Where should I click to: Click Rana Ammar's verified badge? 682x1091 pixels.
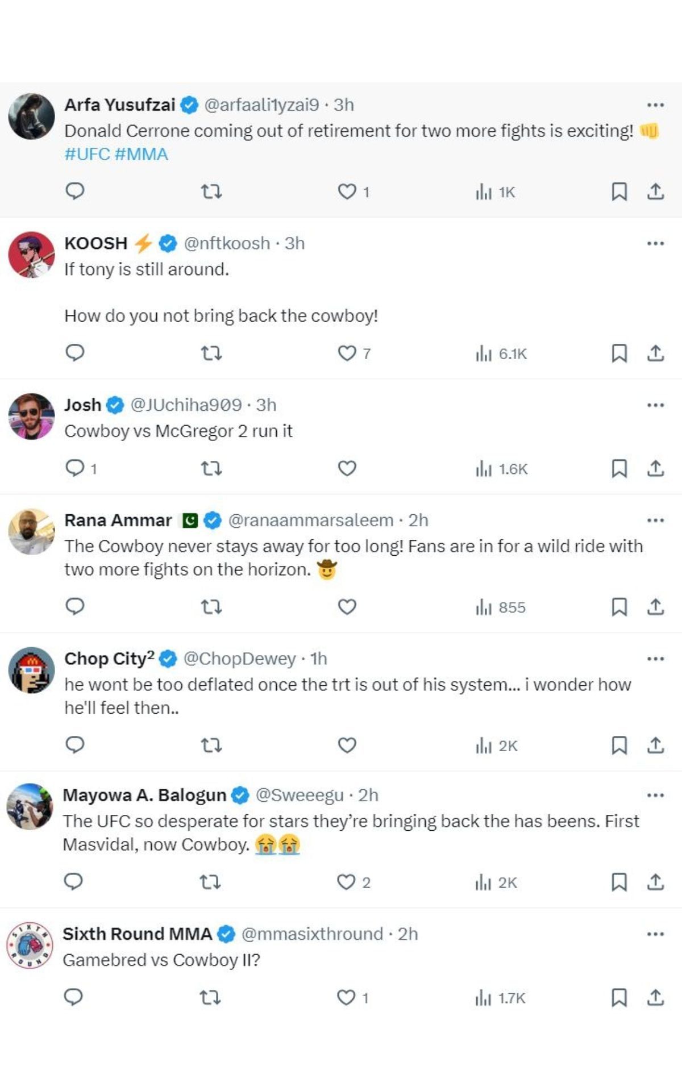pyautogui.click(x=213, y=519)
